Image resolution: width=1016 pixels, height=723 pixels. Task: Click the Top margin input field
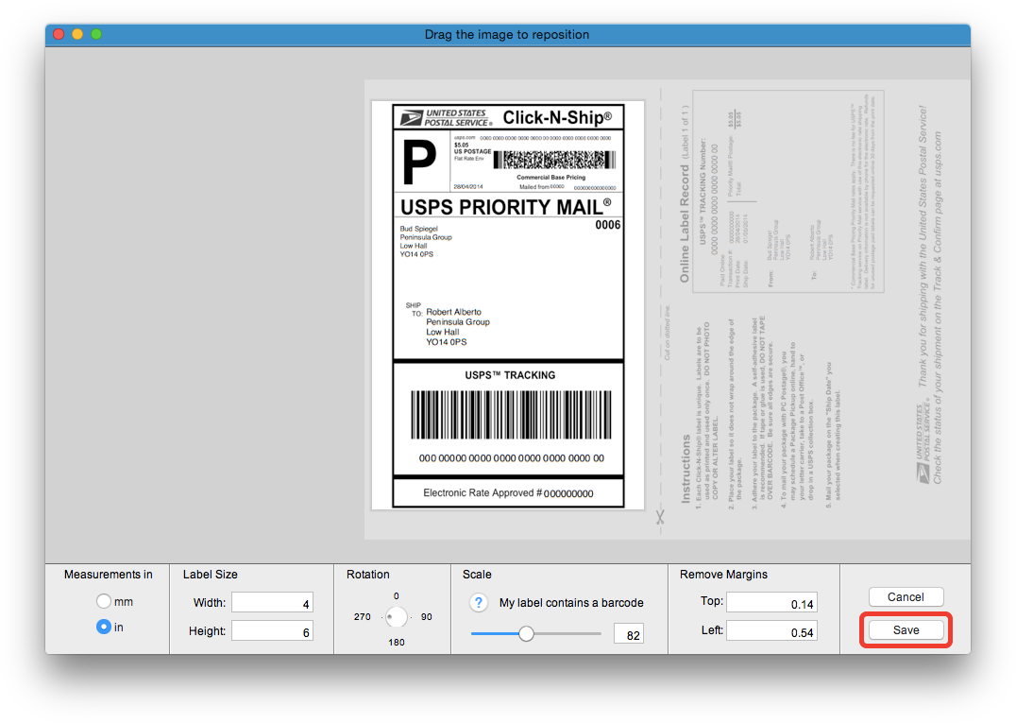[x=771, y=602]
